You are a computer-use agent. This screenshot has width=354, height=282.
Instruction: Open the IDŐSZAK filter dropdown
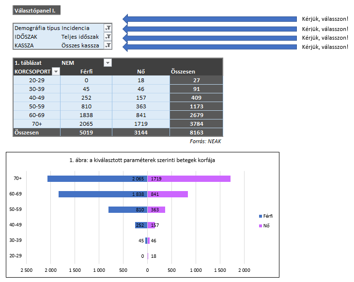click(108, 37)
